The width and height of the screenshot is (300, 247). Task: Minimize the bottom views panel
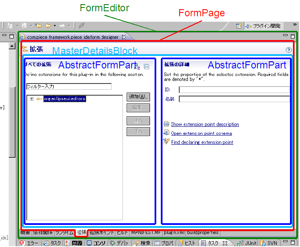point(285,242)
